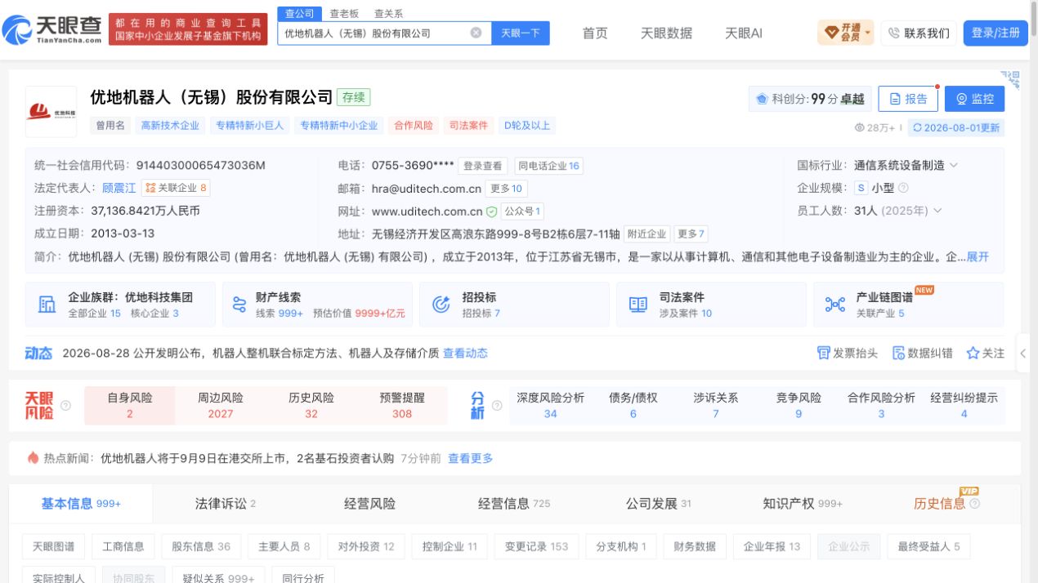Click the 变更记录 153 sub-tab
Viewport: 1038px width, 583px height.
tap(536, 546)
